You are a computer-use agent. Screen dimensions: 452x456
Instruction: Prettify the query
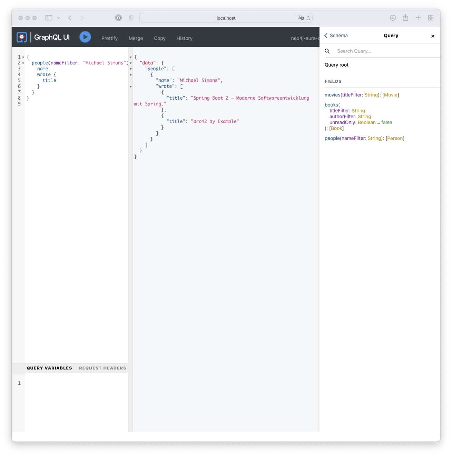click(x=109, y=38)
